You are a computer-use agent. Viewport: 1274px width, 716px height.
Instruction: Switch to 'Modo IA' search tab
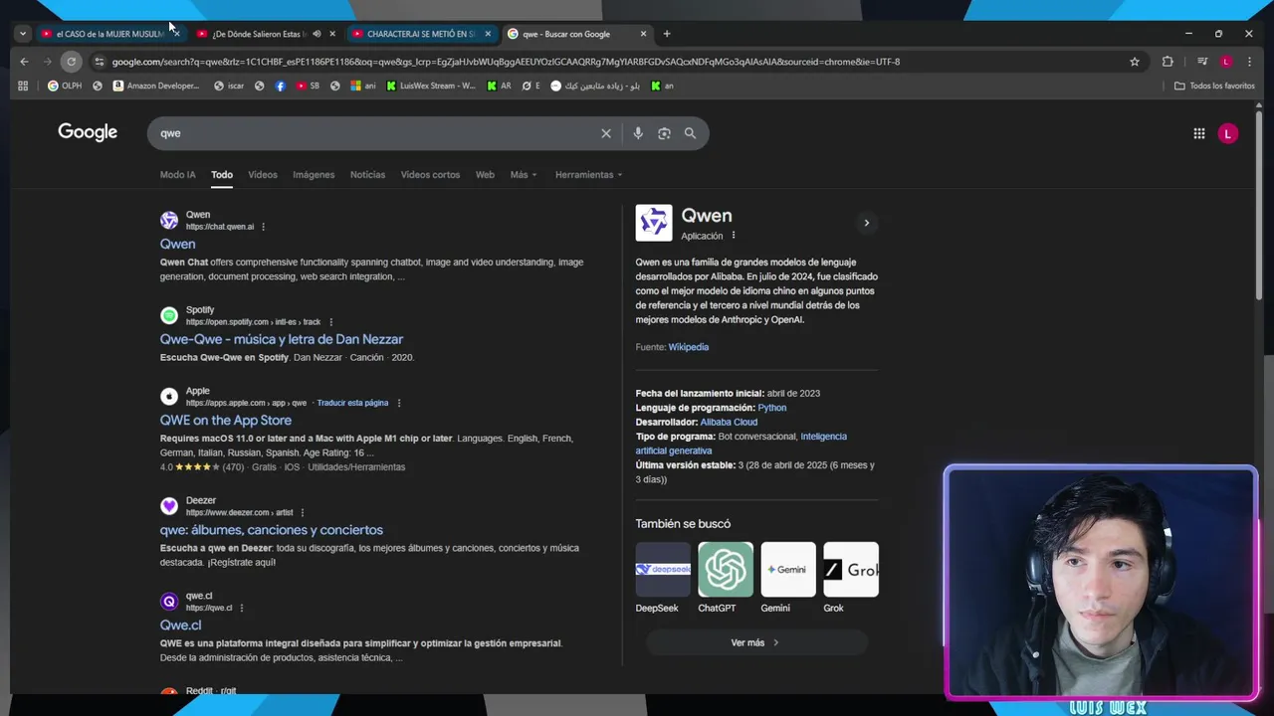[178, 175]
